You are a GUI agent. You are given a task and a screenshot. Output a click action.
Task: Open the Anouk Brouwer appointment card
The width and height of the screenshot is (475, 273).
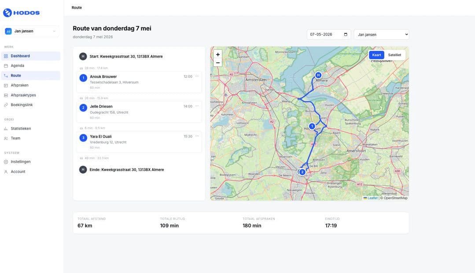point(139,82)
